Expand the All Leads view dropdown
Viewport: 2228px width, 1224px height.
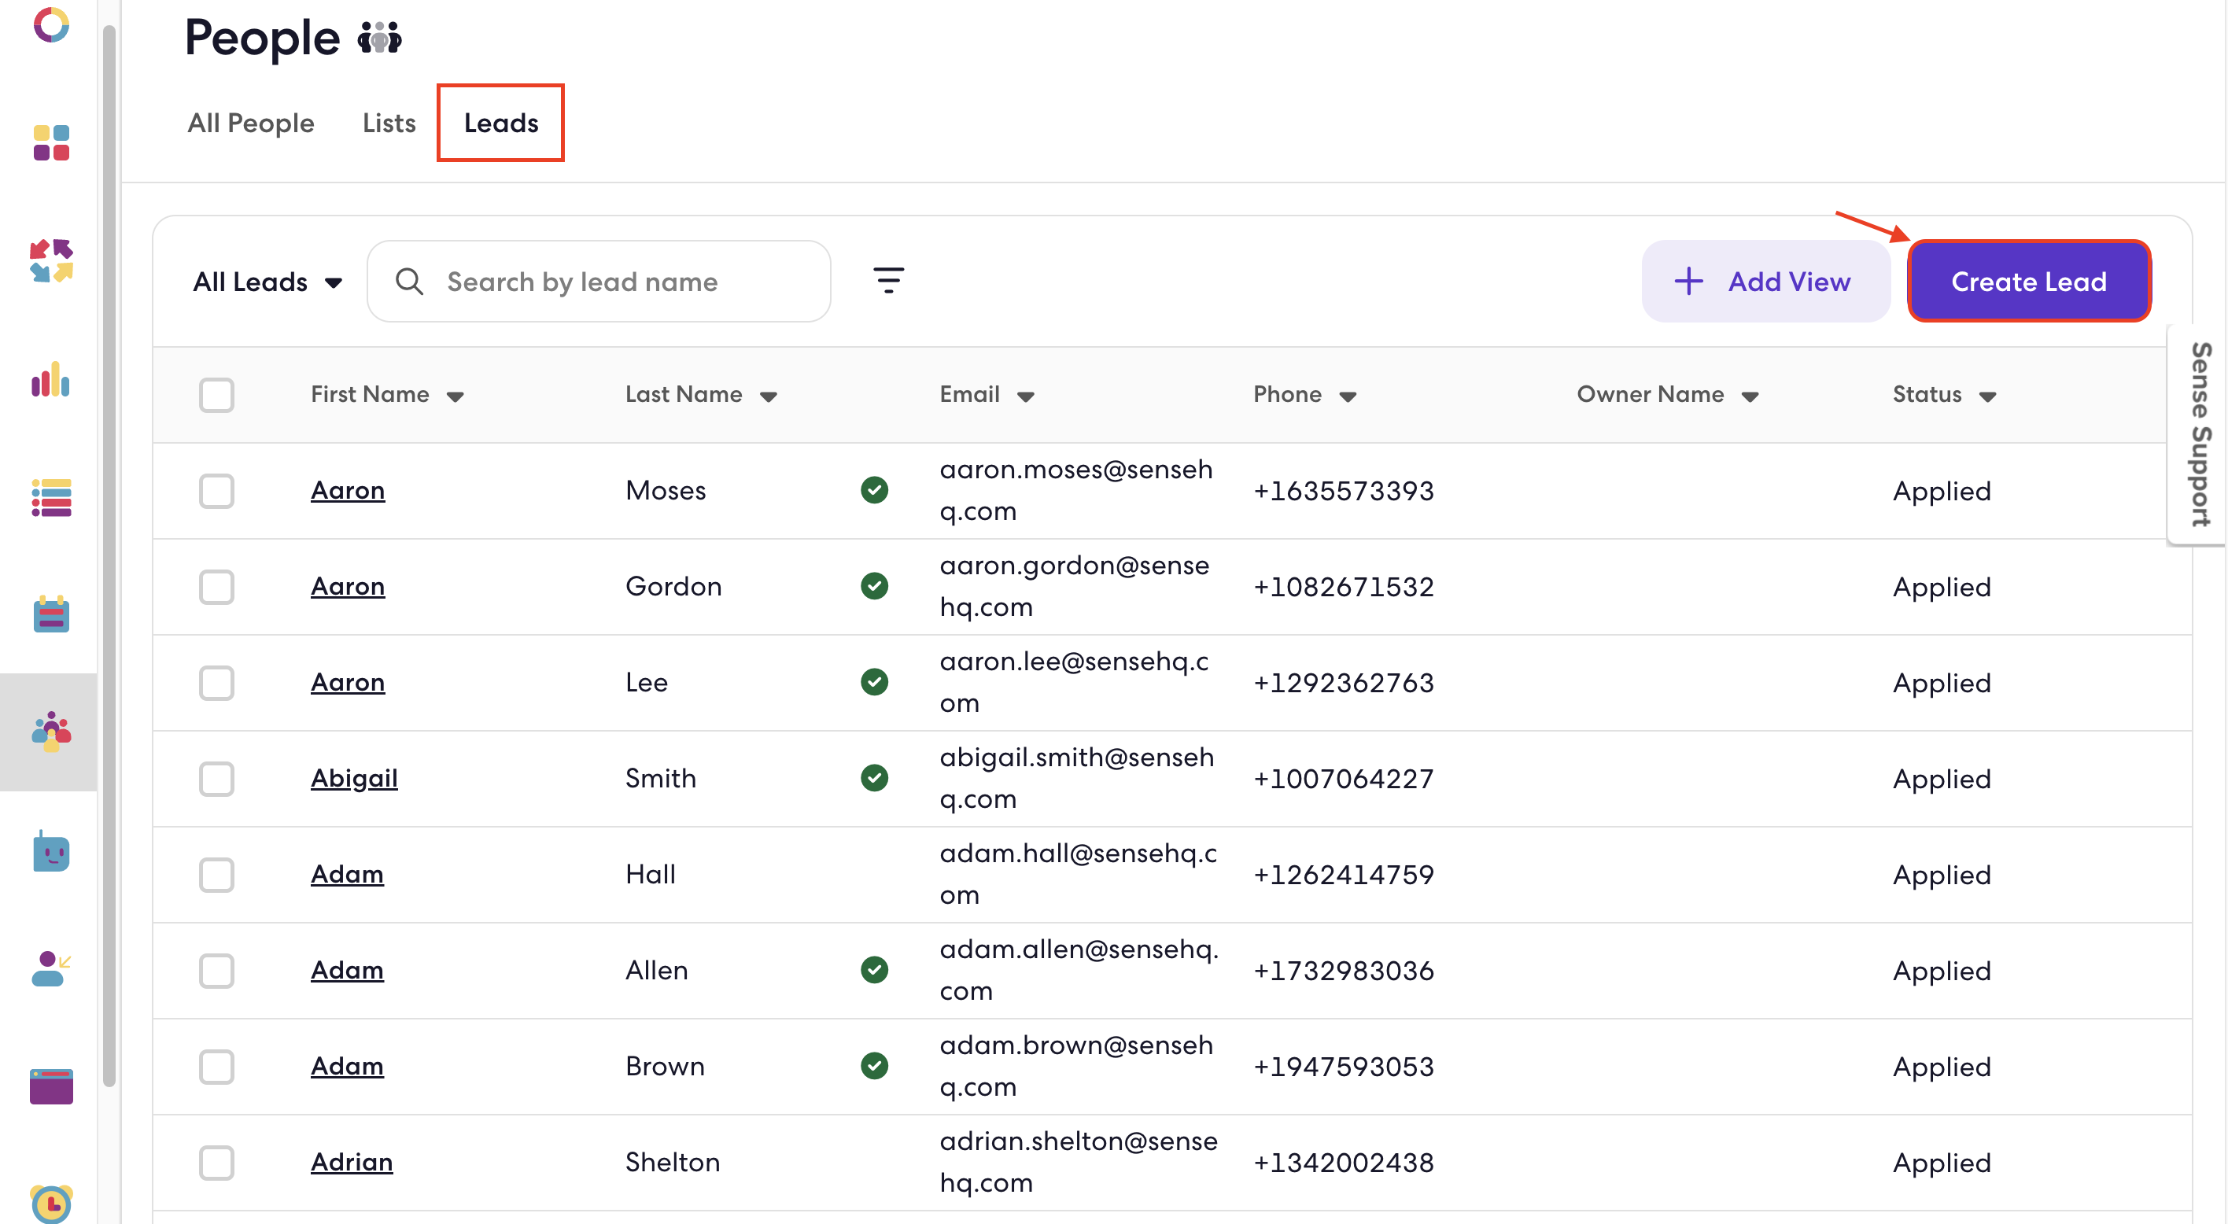point(268,282)
